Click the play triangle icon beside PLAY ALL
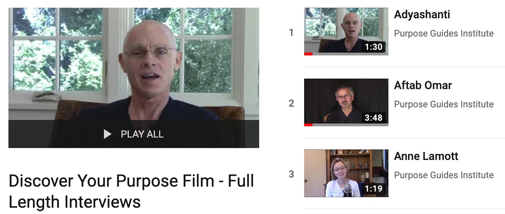 (107, 134)
